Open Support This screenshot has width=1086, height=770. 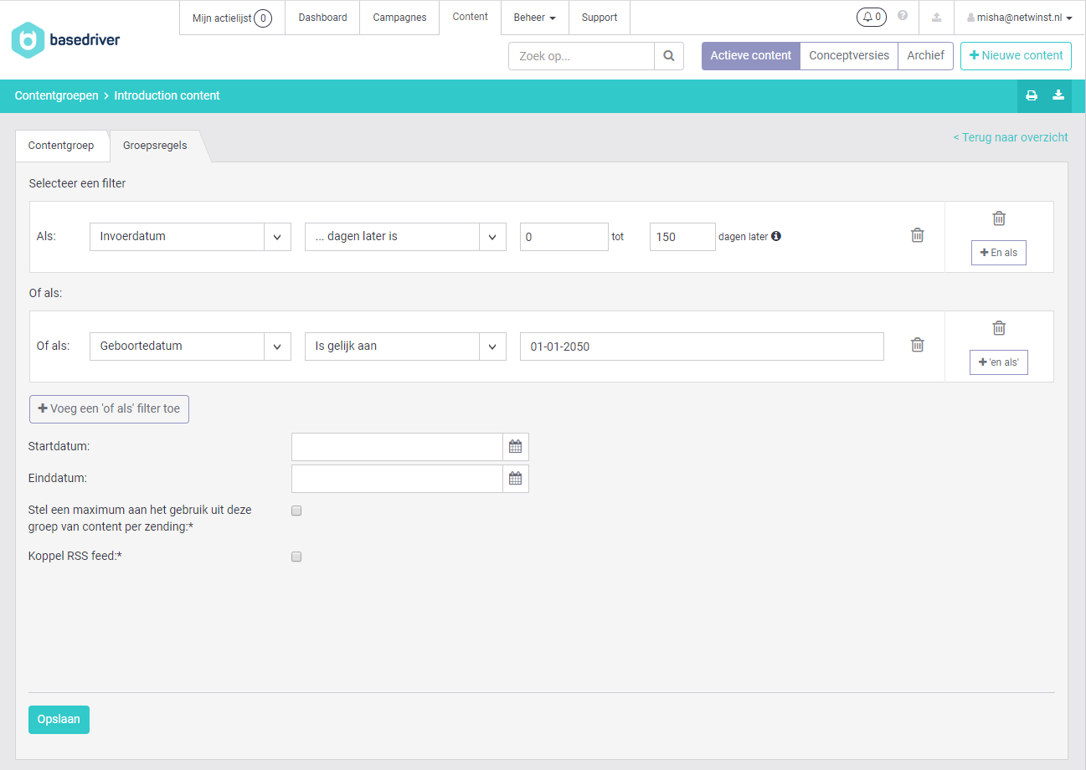point(600,18)
